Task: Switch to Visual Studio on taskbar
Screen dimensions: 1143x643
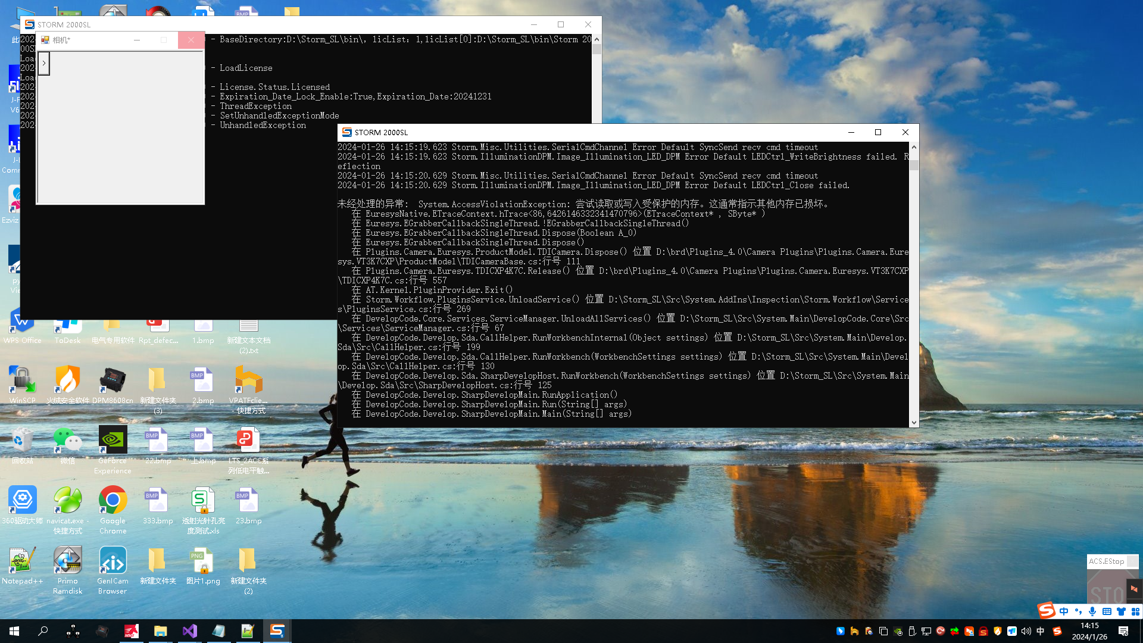Action: point(189,631)
